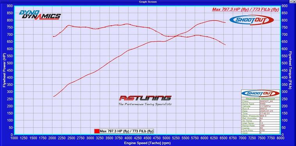Click the legend label Max 797.3 HP

pyautogui.click(x=127, y=131)
